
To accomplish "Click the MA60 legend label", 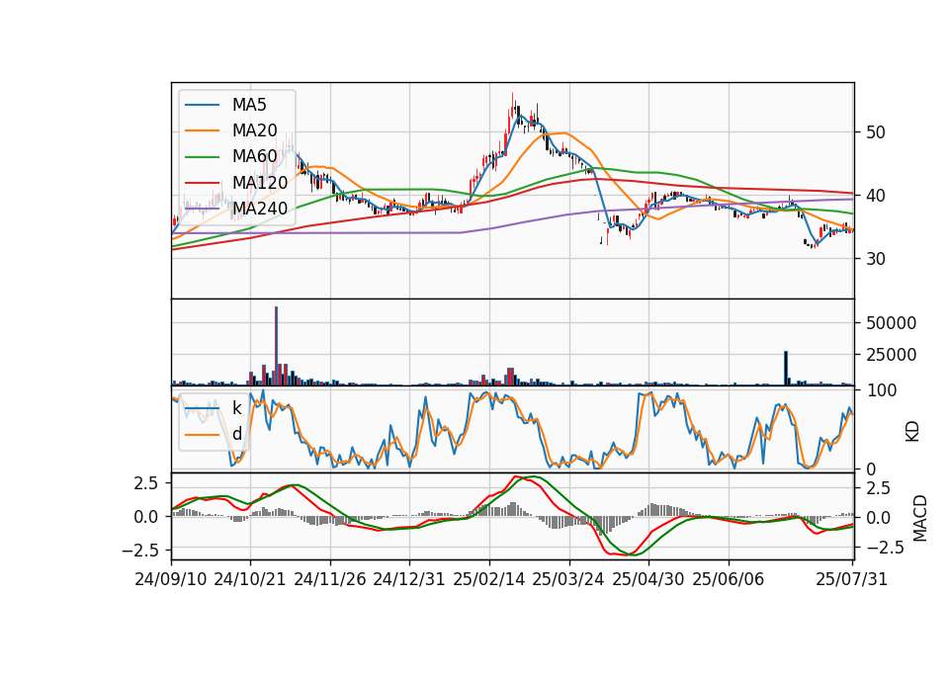I will [x=254, y=157].
